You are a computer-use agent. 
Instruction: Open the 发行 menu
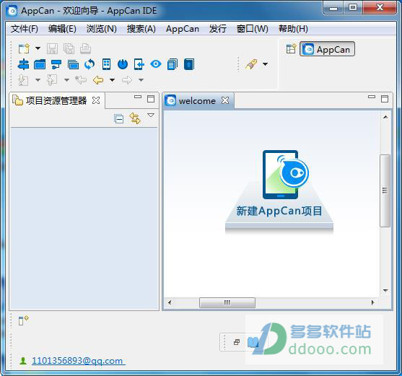[x=218, y=29]
